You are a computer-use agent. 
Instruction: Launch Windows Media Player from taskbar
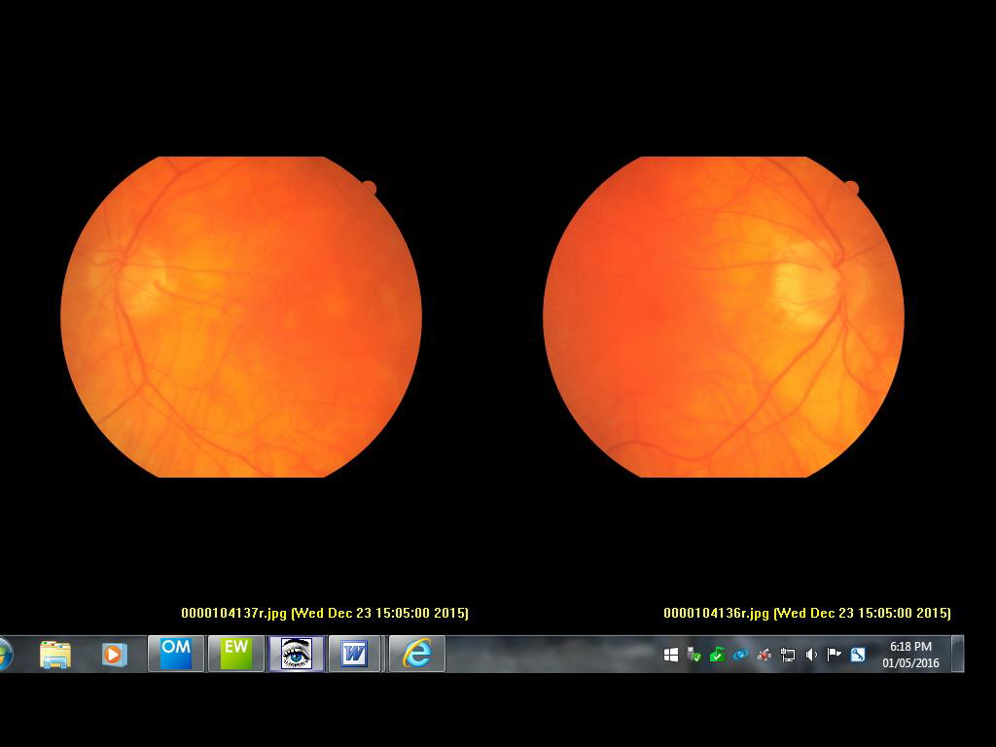point(115,655)
